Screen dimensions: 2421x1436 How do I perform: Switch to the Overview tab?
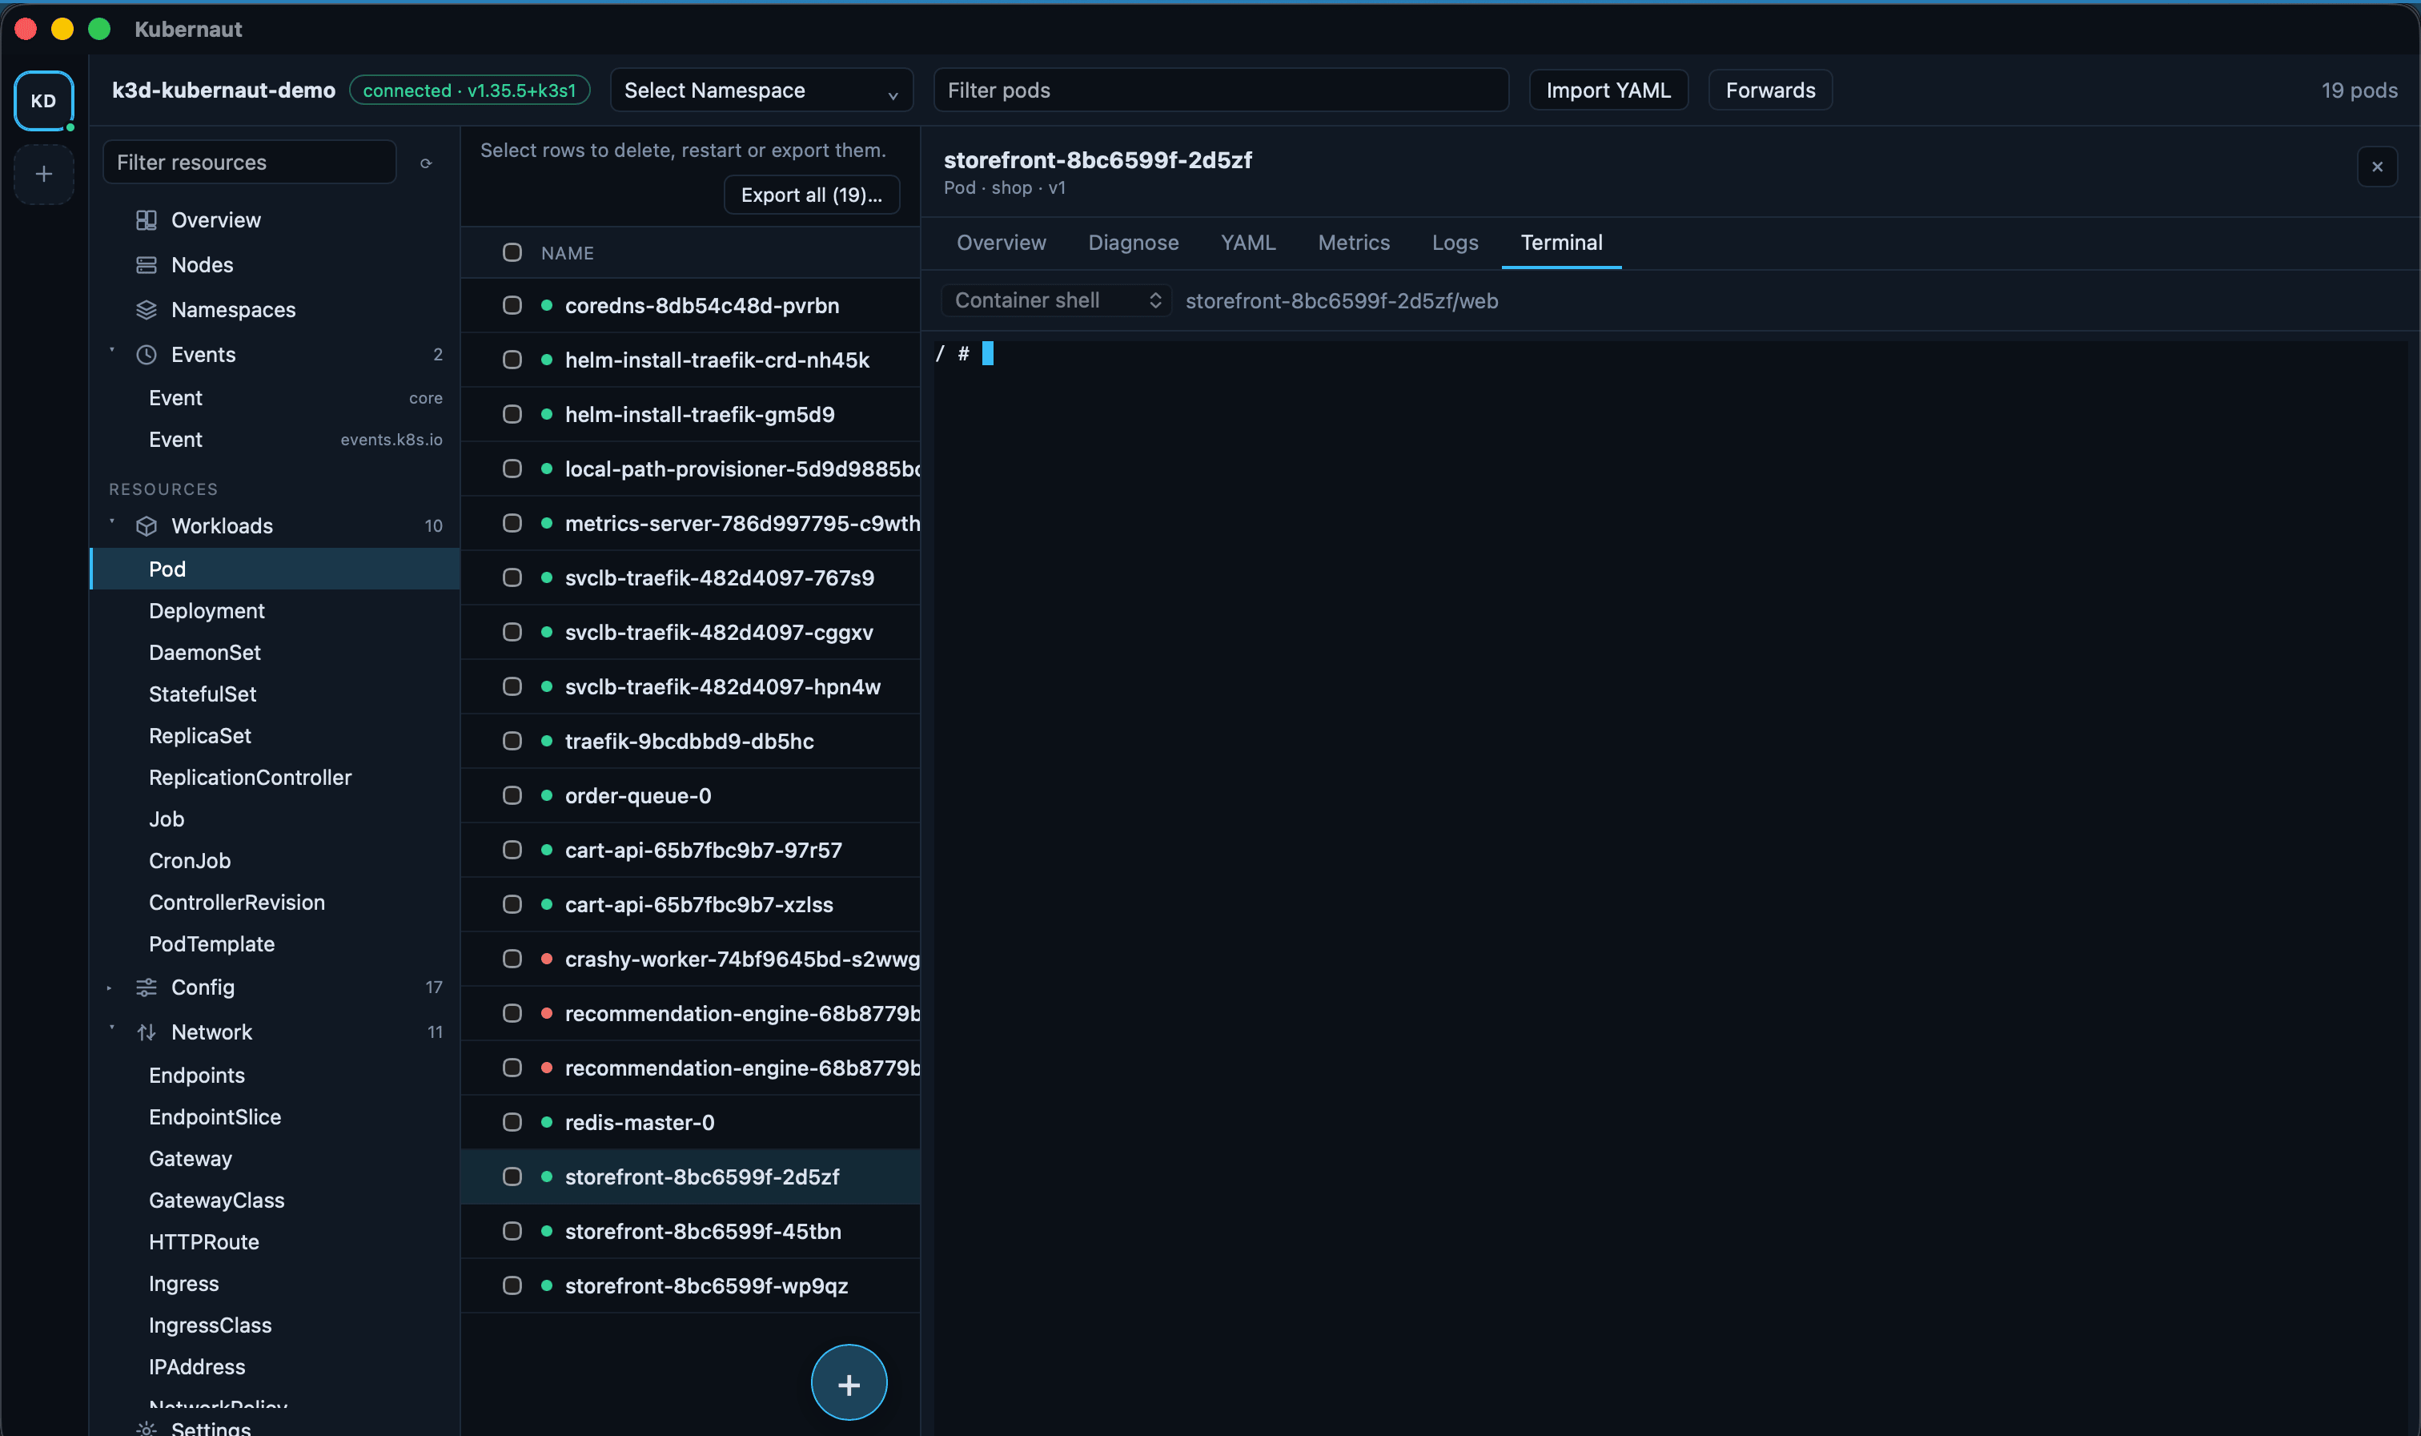coord(1001,243)
